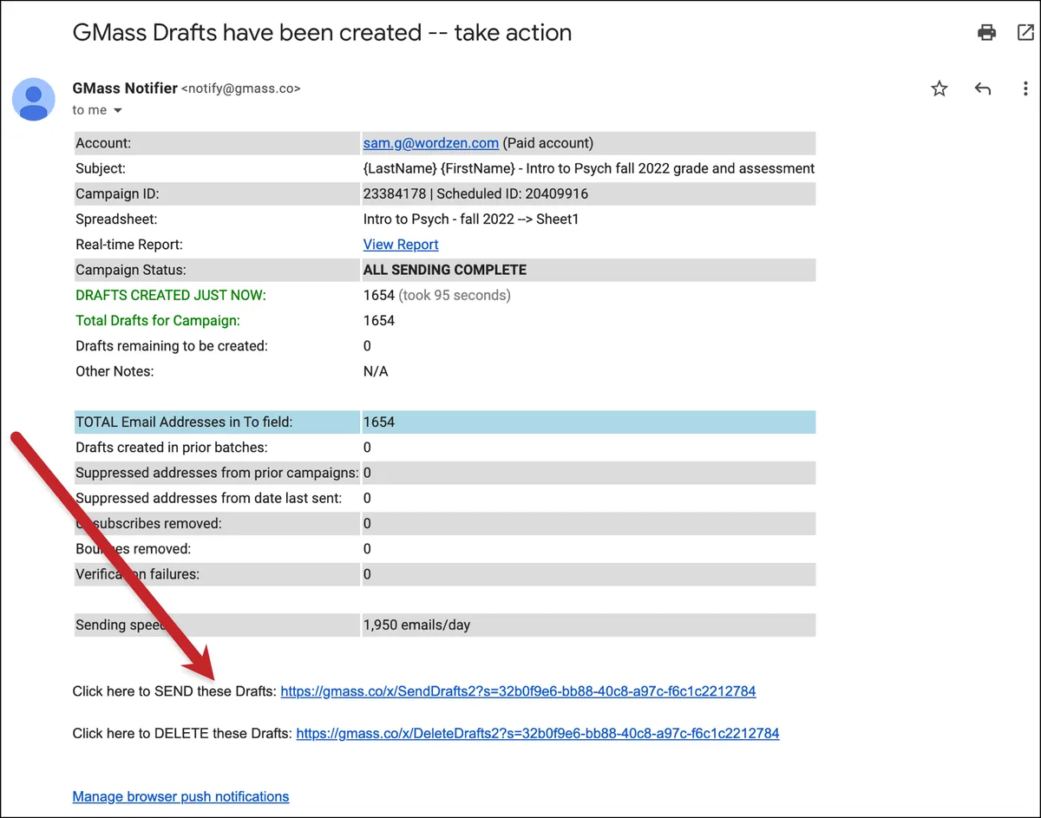Click the TOTAL Email Addresses in To field label
This screenshot has width=1041, height=818.
tap(184, 422)
